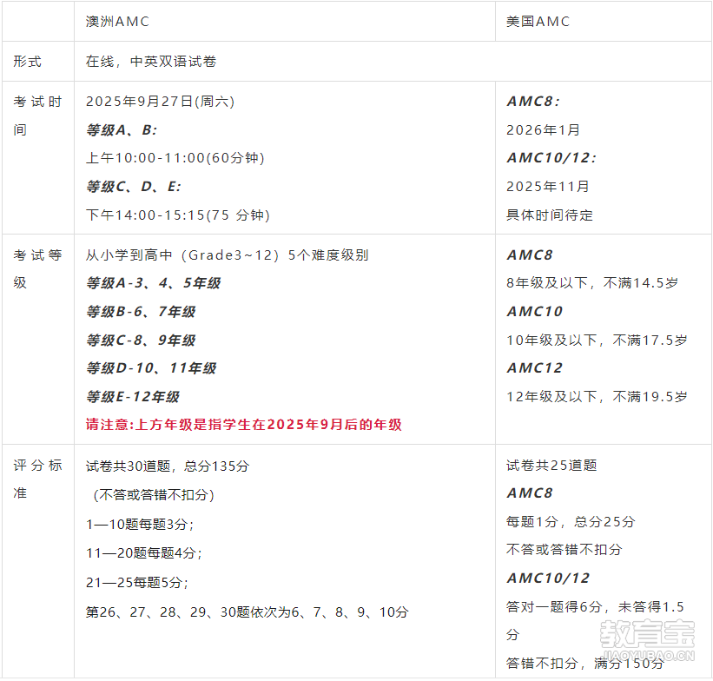Image resolution: width=713 pixels, height=681 pixels.
Task: Click the line '11—20题每题4分;'
Action: [144, 552]
